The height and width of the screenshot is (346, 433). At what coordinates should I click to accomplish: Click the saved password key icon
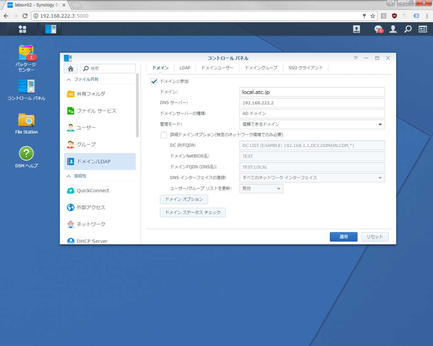point(364,16)
